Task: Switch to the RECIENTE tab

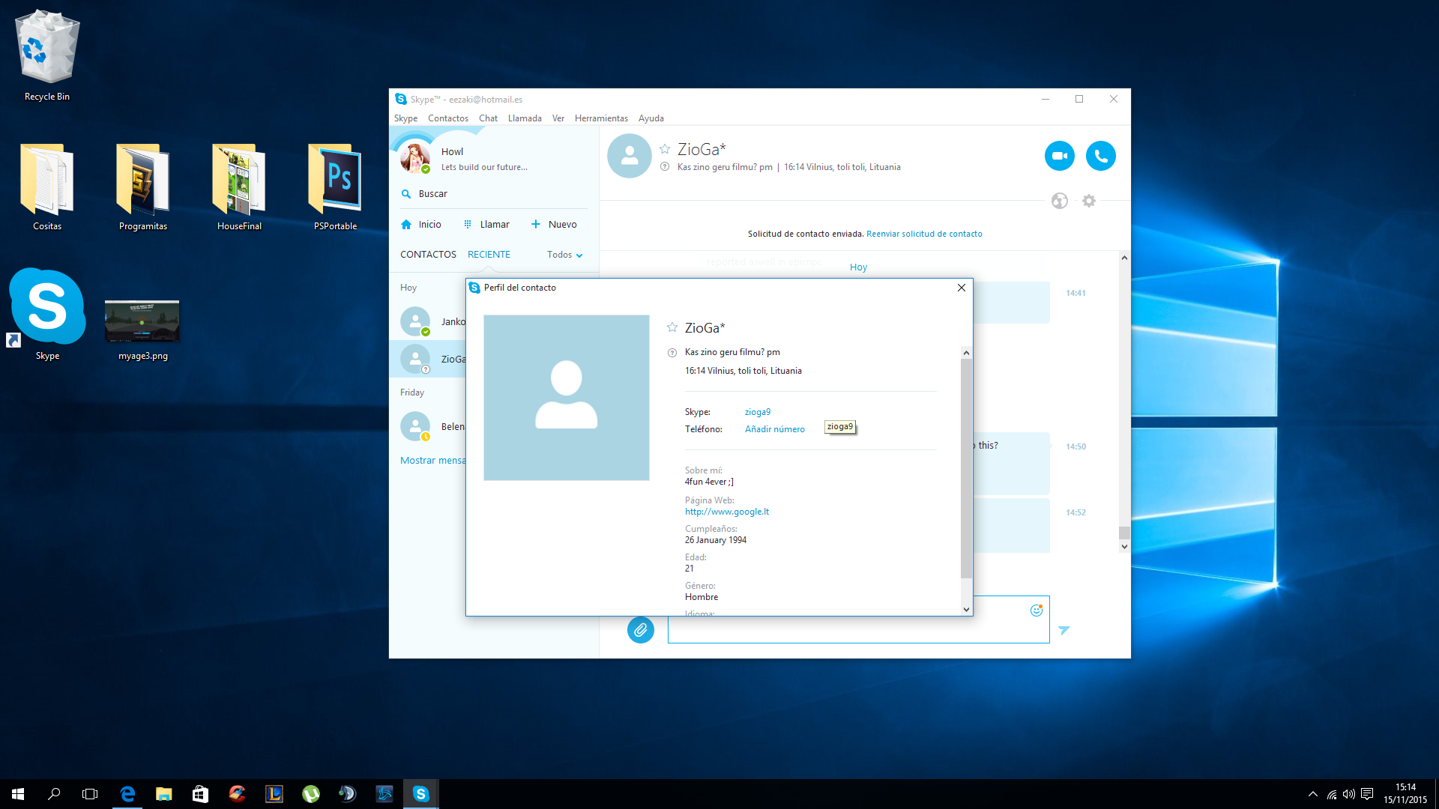Action: coord(489,255)
